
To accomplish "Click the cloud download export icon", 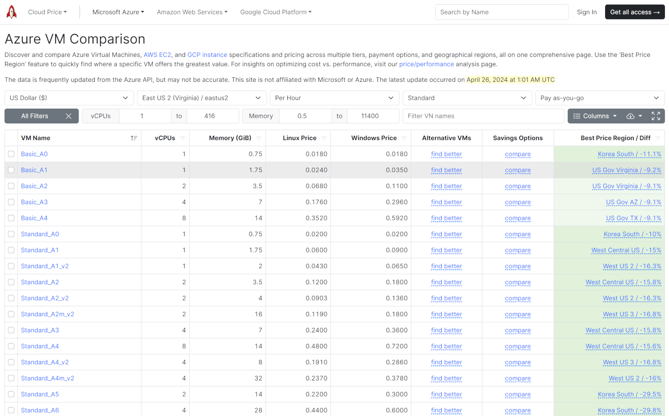I will click(x=631, y=116).
